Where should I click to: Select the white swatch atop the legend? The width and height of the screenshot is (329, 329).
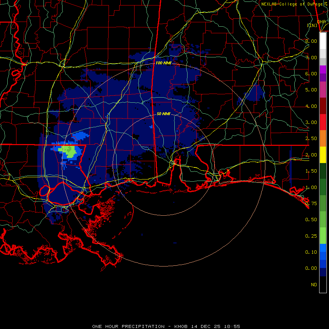coord(323,41)
